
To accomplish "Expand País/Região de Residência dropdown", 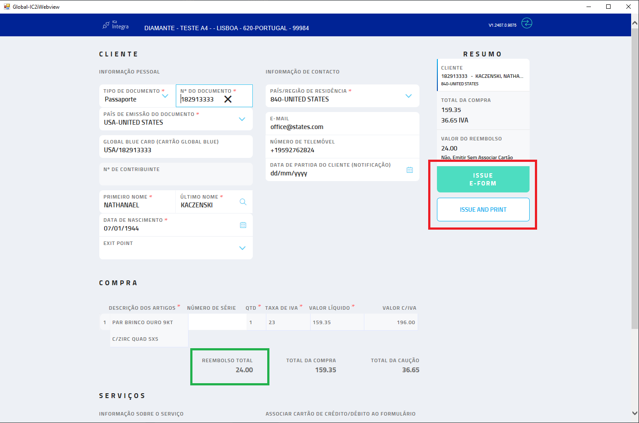I will tap(409, 96).
